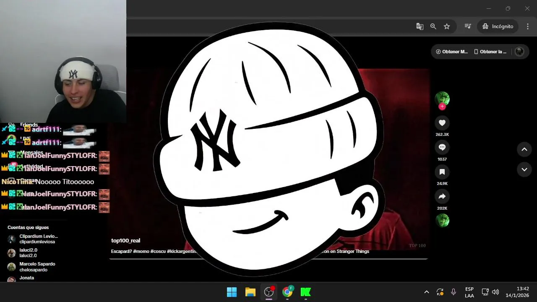Open the creator's green avatar above the heart
This screenshot has height=302, width=537.
442,99
